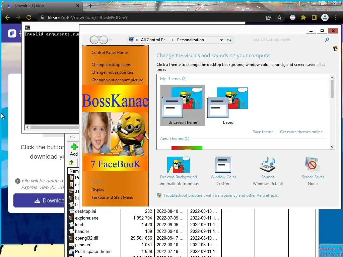This screenshot has height=257, width=343.
Task: Open Screen Saver settings icon
Action: pos(313,165)
